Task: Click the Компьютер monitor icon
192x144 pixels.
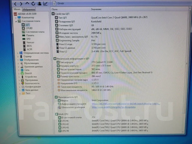Action: 19,17
